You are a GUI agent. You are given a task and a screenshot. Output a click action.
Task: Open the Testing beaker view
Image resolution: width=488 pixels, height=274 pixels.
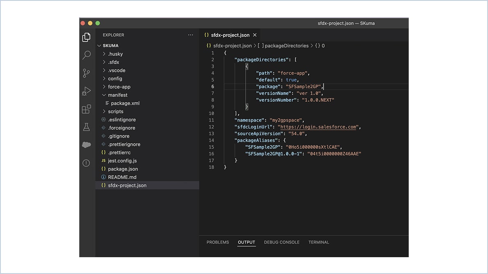click(x=87, y=127)
